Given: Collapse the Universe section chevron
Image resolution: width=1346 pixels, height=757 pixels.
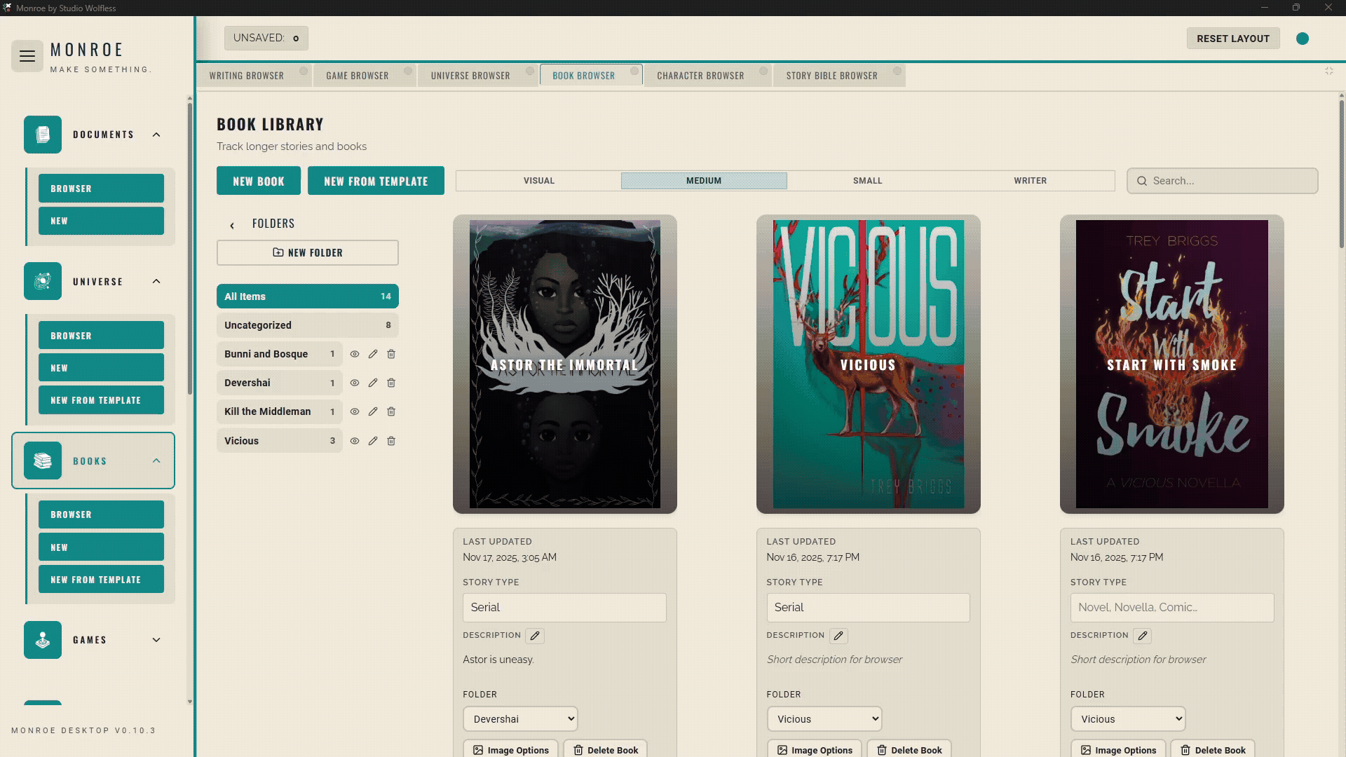Looking at the screenshot, I should (156, 281).
